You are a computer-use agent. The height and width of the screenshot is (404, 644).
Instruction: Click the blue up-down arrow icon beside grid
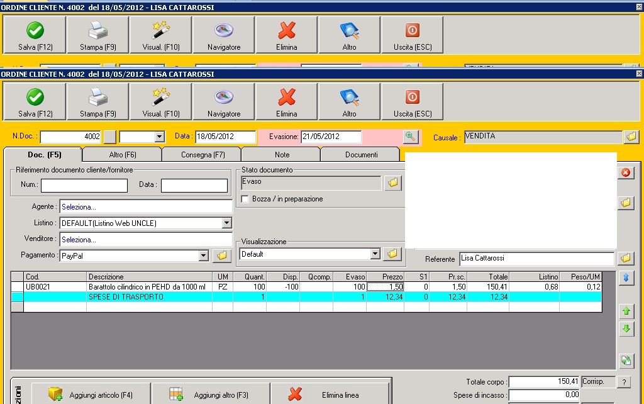pos(625,278)
